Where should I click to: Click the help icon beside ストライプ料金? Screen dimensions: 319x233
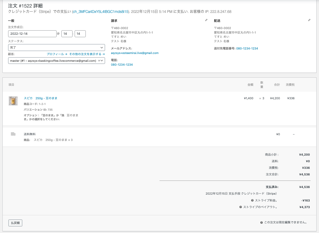pos(252,200)
